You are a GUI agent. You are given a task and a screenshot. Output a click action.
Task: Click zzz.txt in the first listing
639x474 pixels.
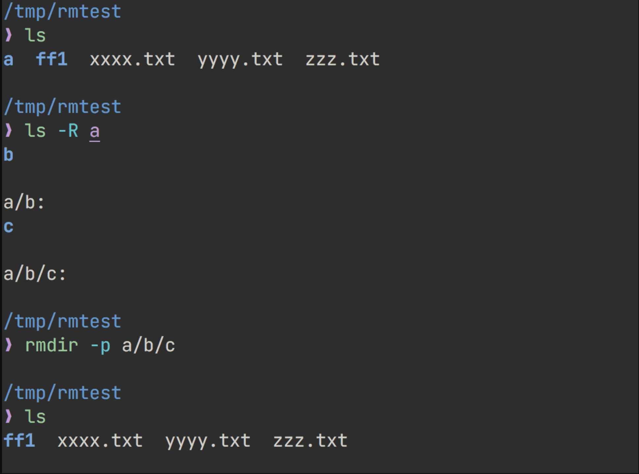point(343,59)
